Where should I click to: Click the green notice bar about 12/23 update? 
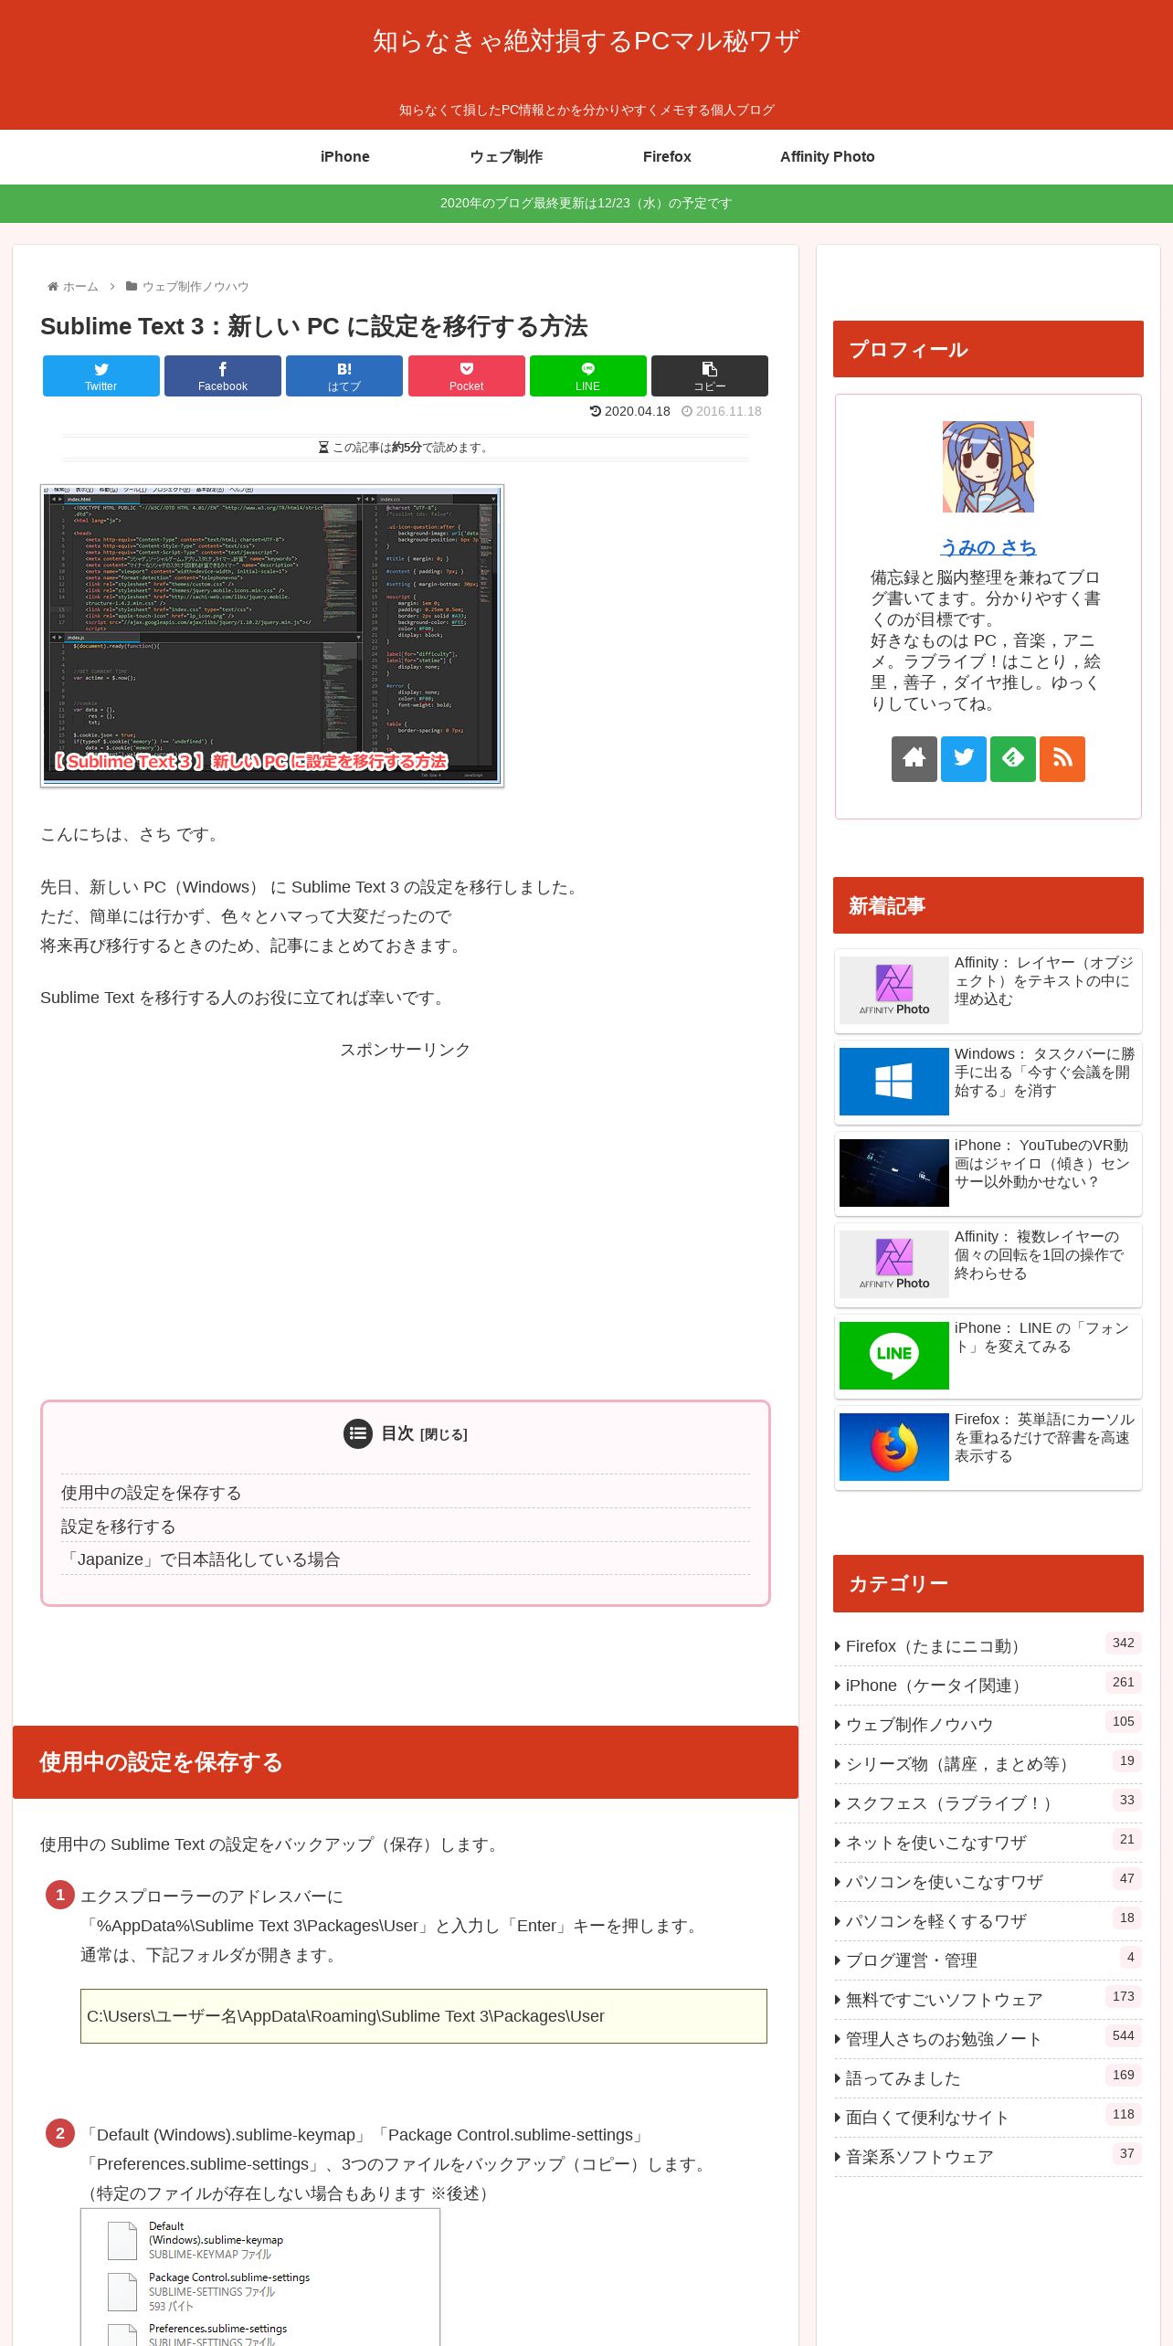(586, 204)
